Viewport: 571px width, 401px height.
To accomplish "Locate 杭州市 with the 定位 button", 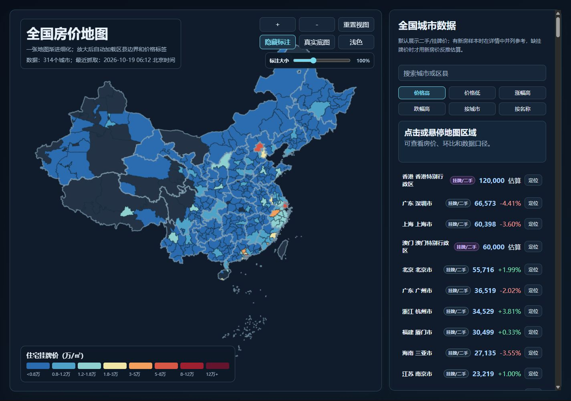I will click(x=533, y=311).
